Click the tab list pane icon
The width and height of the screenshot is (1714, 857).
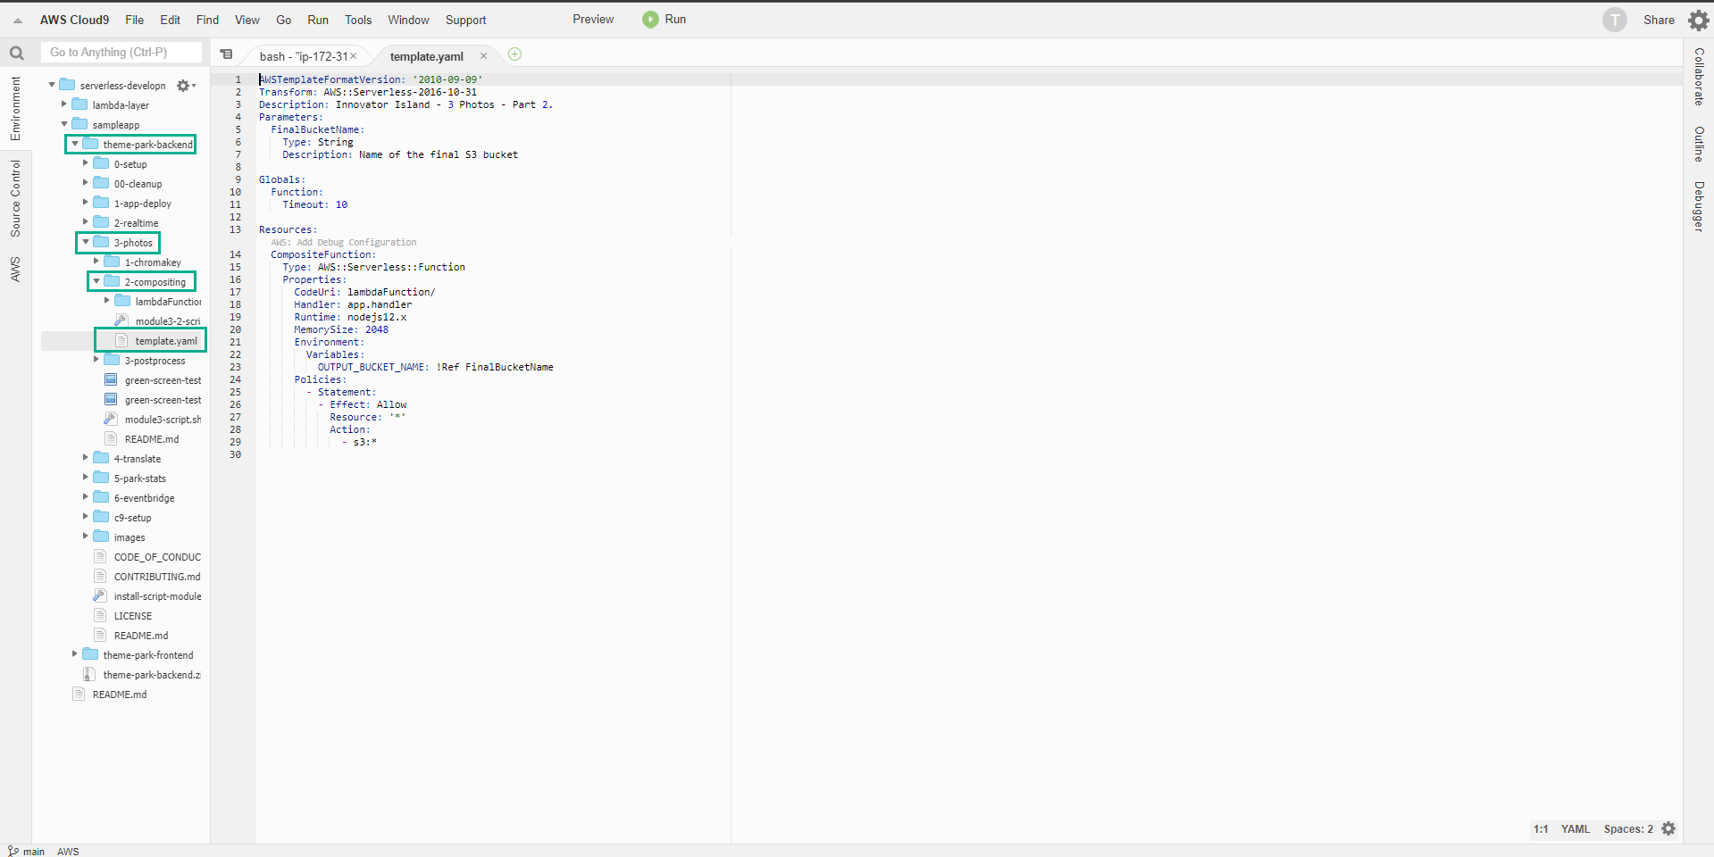click(227, 54)
